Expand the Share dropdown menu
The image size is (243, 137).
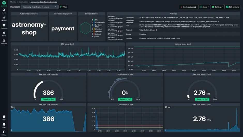pos(204,7)
